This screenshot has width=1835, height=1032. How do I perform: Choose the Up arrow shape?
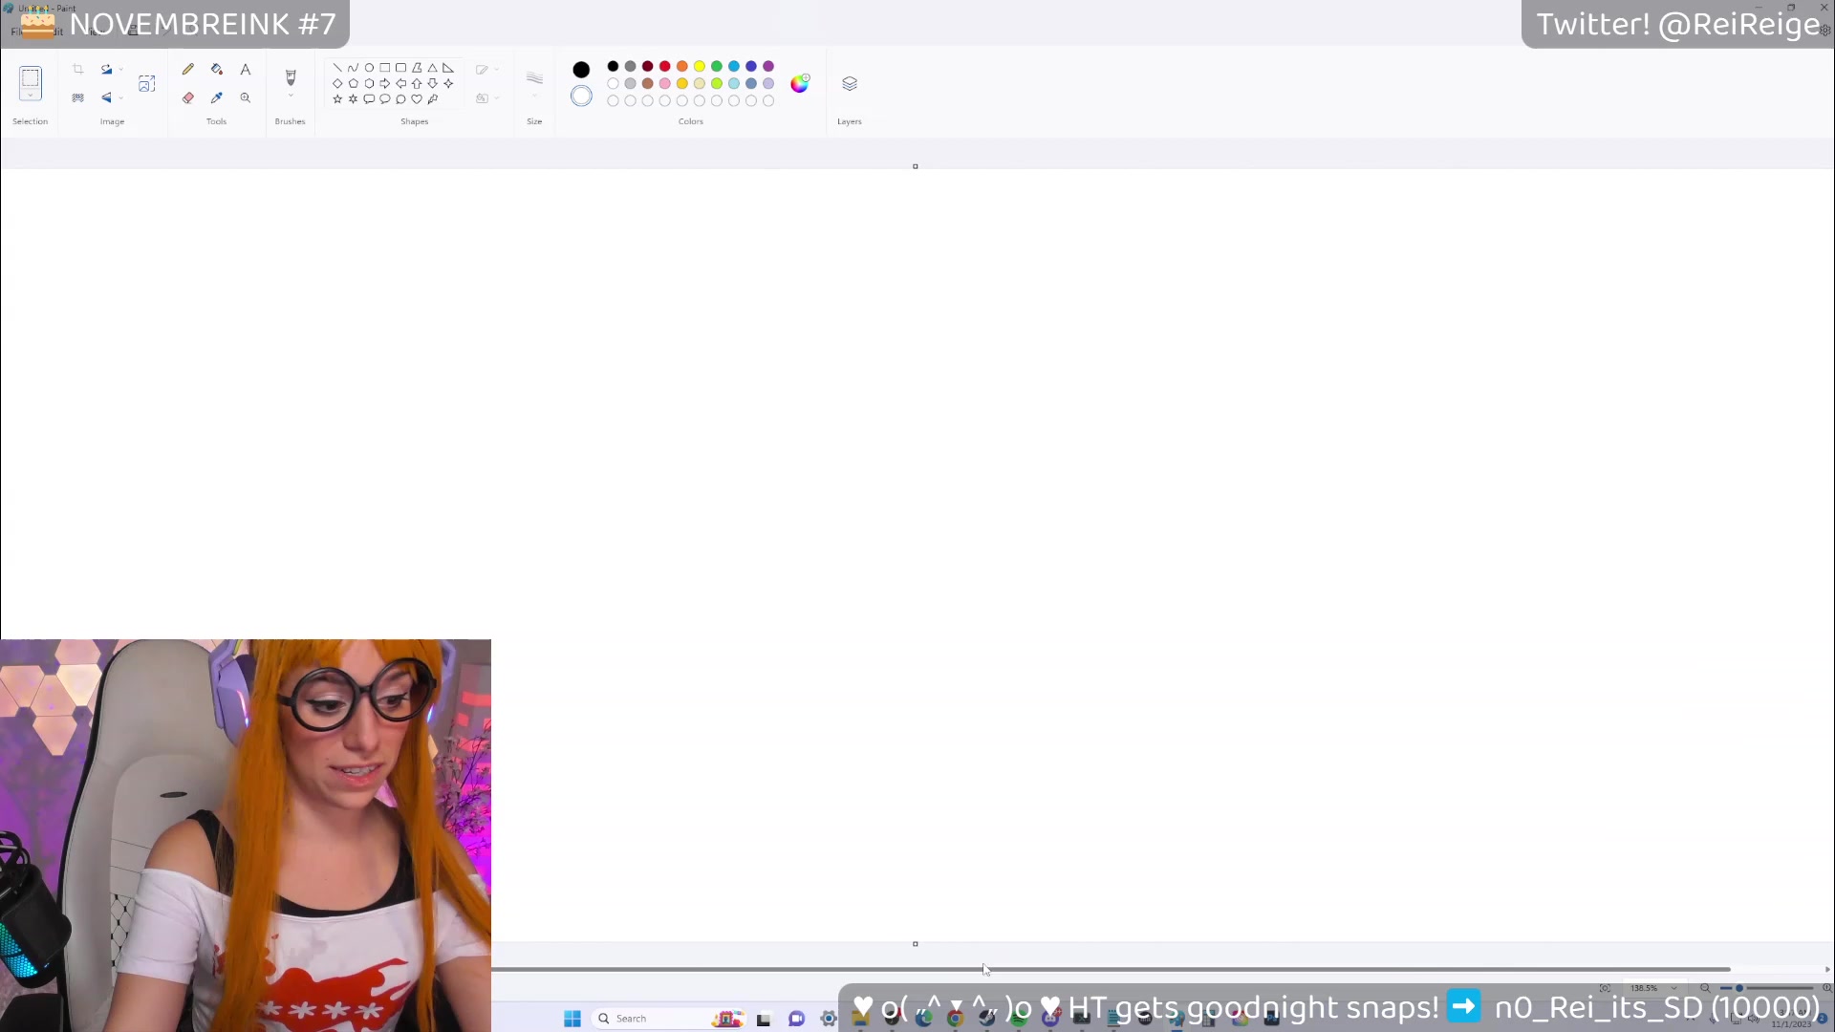coord(417,83)
